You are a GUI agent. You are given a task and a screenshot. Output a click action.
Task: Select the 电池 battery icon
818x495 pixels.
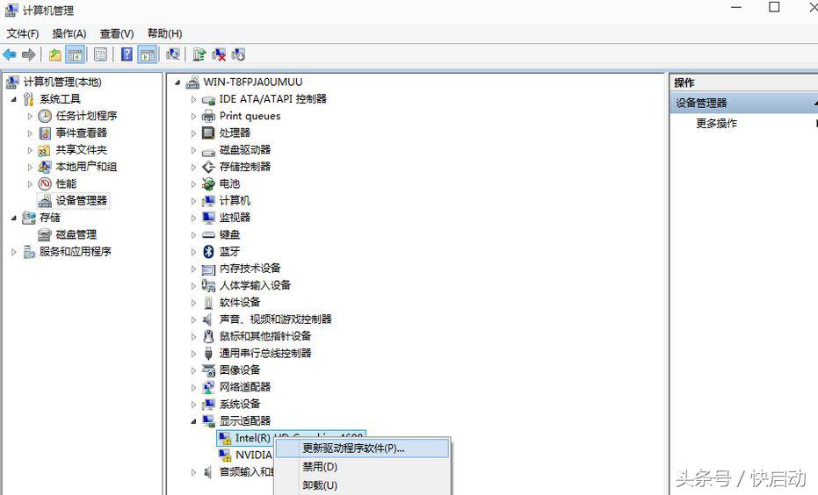point(209,183)
